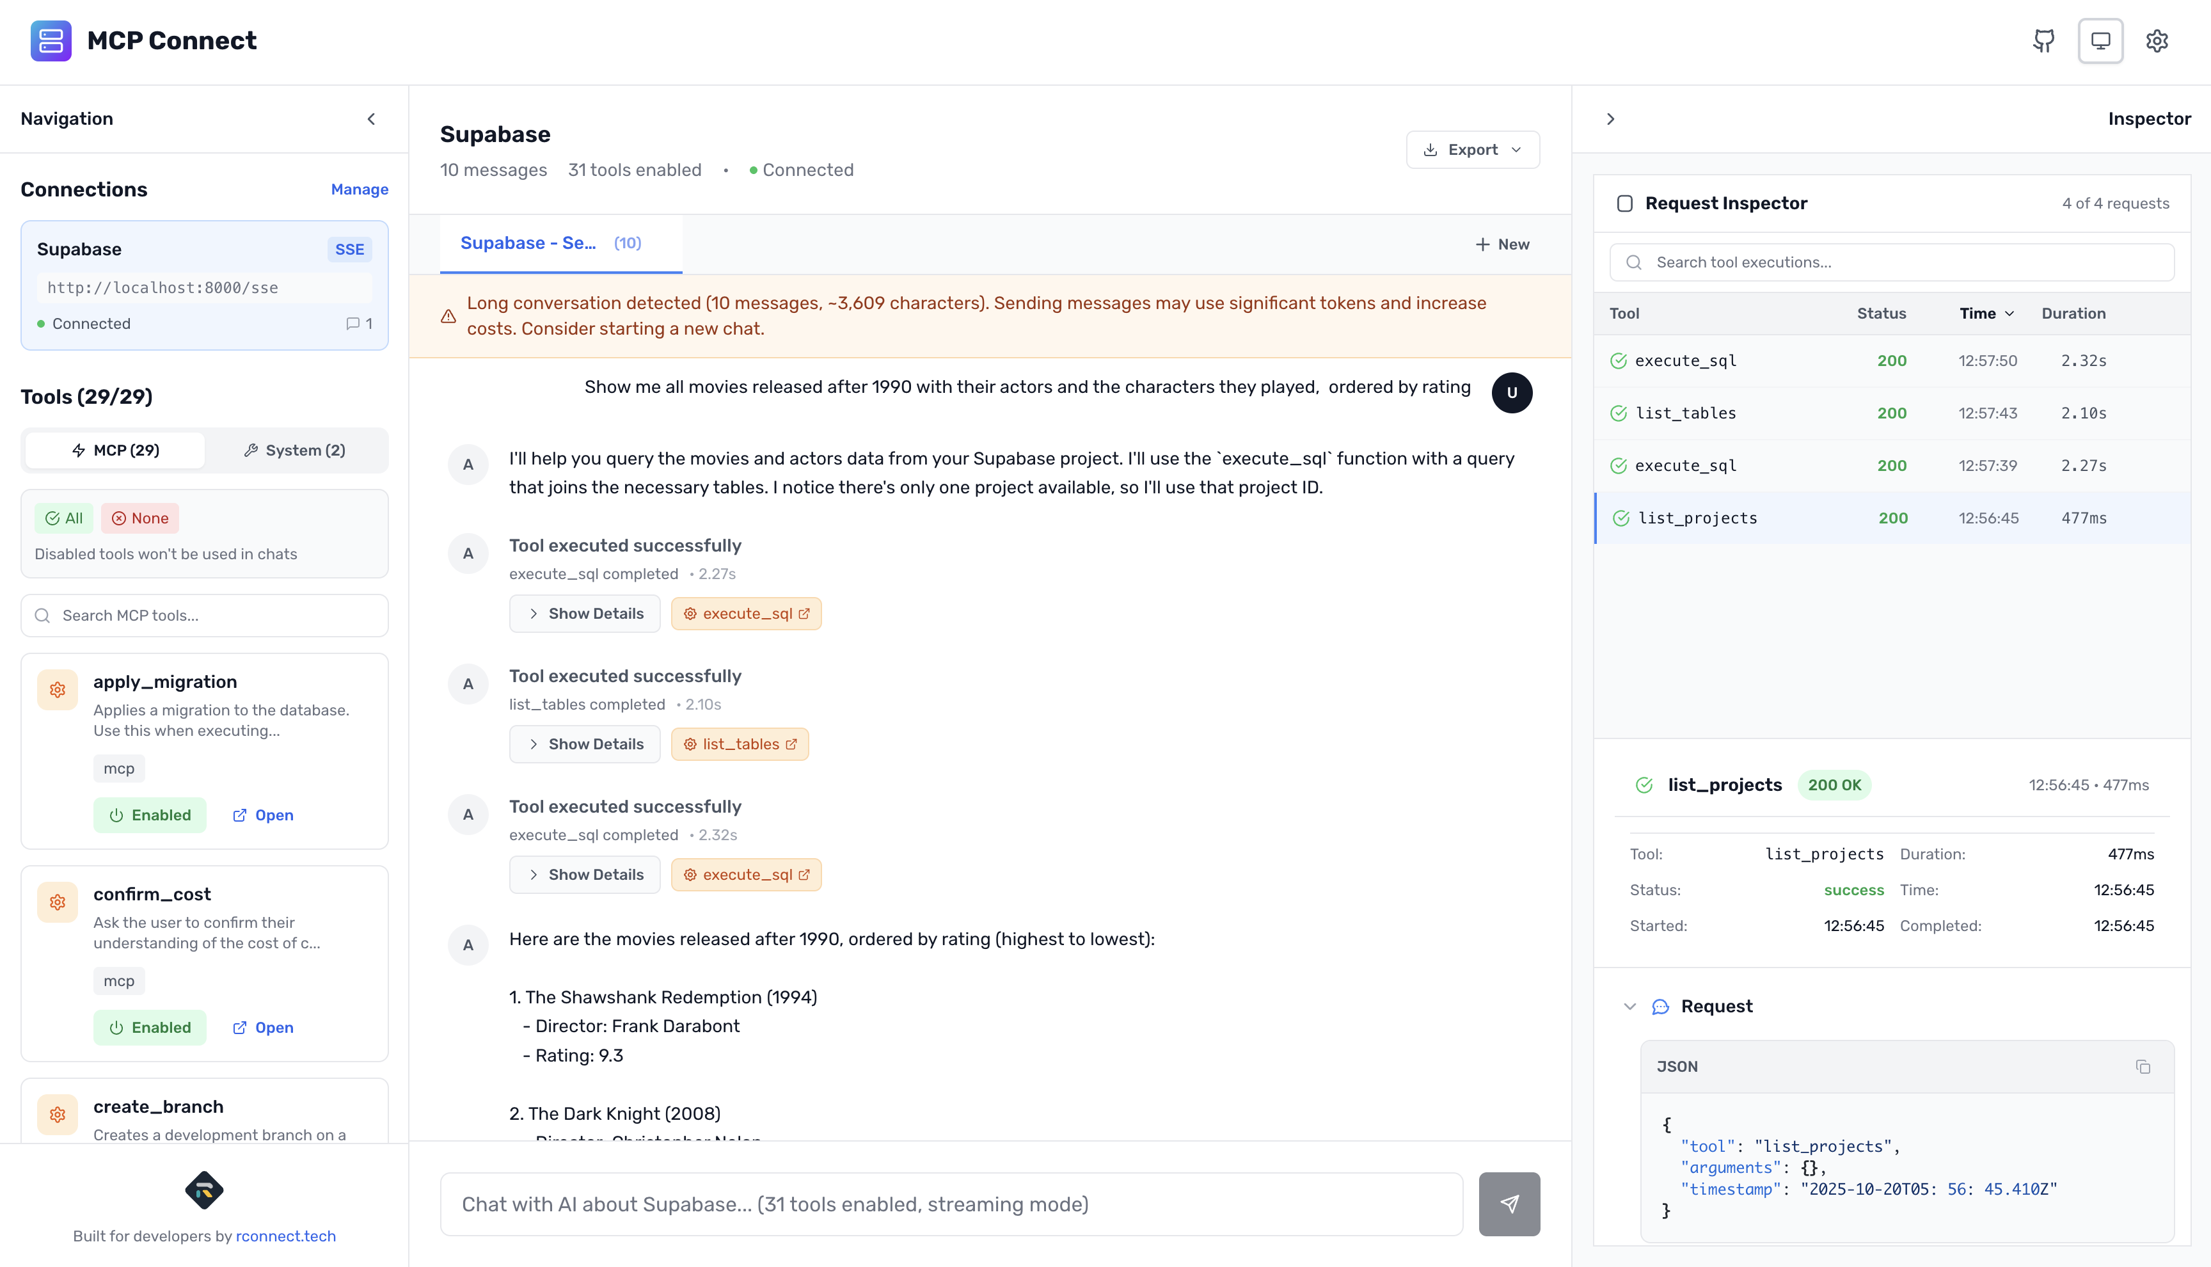The width and height of the screenshot is (2211, 1267).
Task: Click the Manage link for Connections
Action: coord(359,189)
